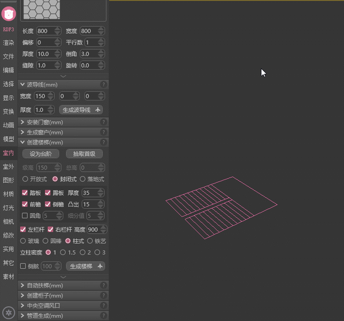Collapse the 波导线(mm) section

click(22, 84)
